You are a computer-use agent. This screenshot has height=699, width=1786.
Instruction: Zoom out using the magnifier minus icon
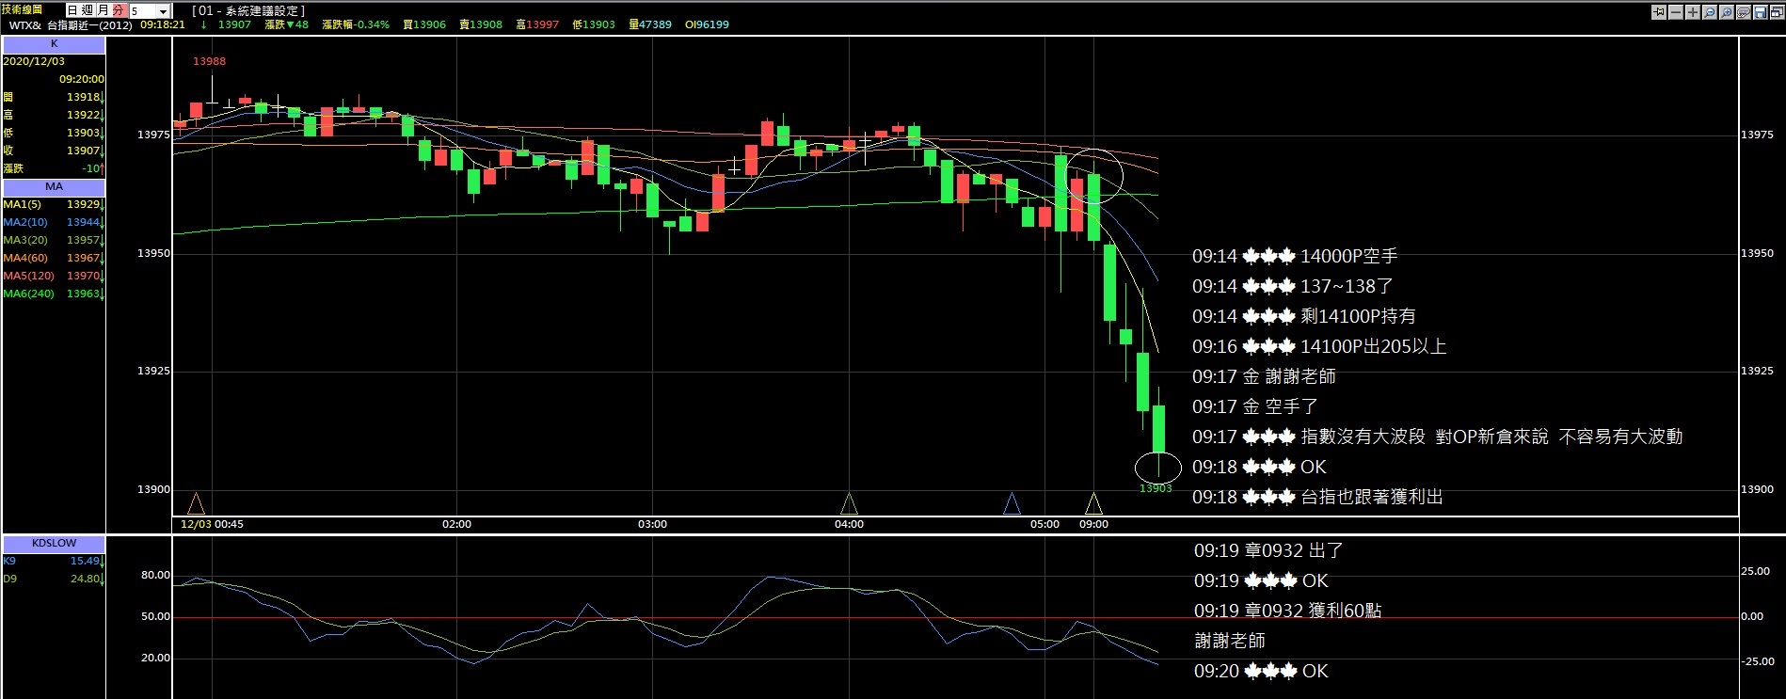(x=1710, y=12)
